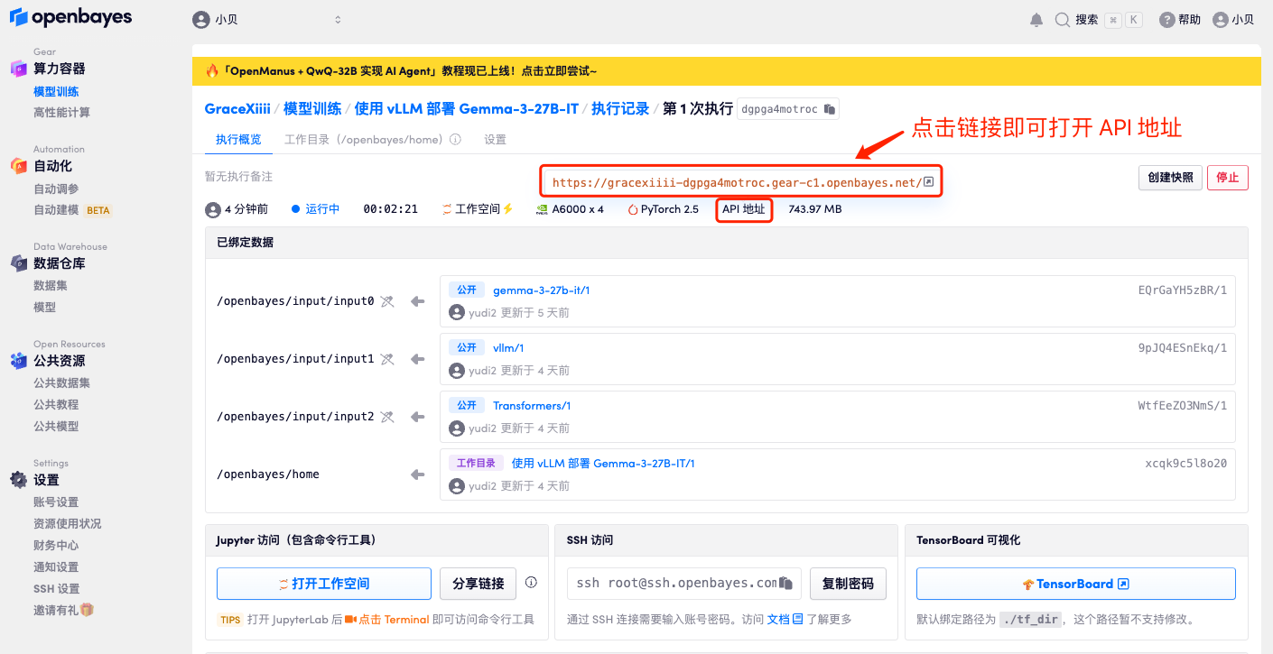Screen dimensions: 1273x654
Task: Copy SSH command icon
Action: (786, 583)
